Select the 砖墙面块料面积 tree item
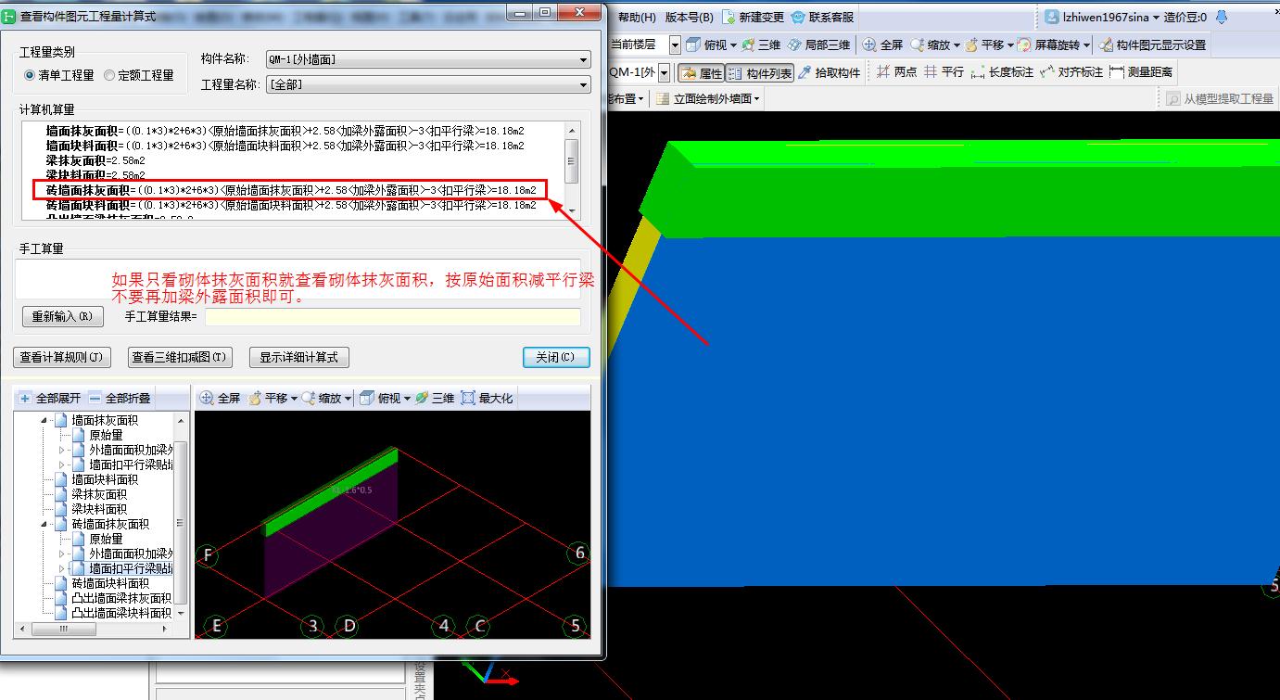 (110, 583)
